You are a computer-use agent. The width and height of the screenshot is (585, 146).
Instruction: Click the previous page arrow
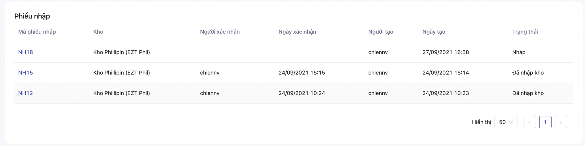click(x=530, y=122)
